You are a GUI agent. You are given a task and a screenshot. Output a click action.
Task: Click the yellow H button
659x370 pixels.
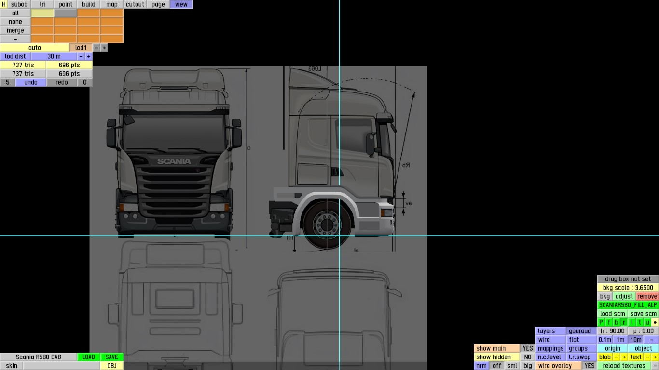click(x=4, y=4)
